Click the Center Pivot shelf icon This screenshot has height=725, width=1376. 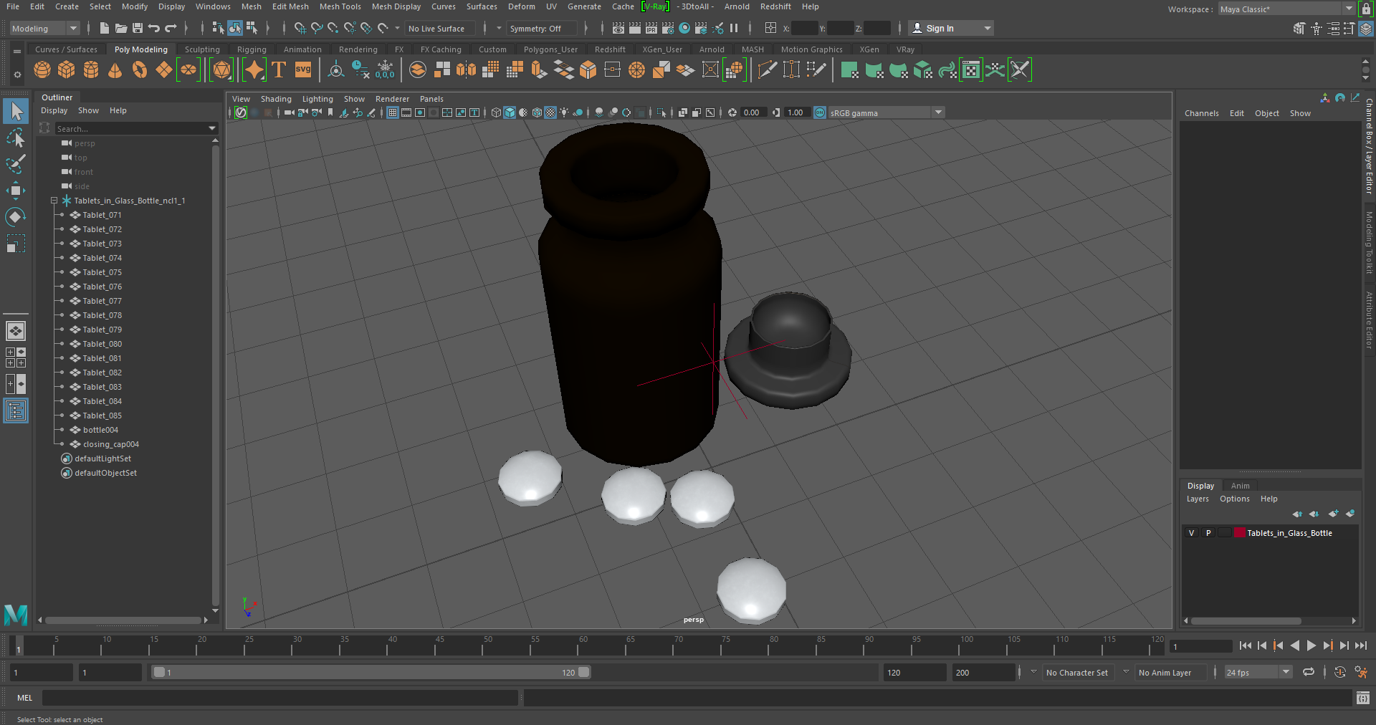[x=335, y=69]
